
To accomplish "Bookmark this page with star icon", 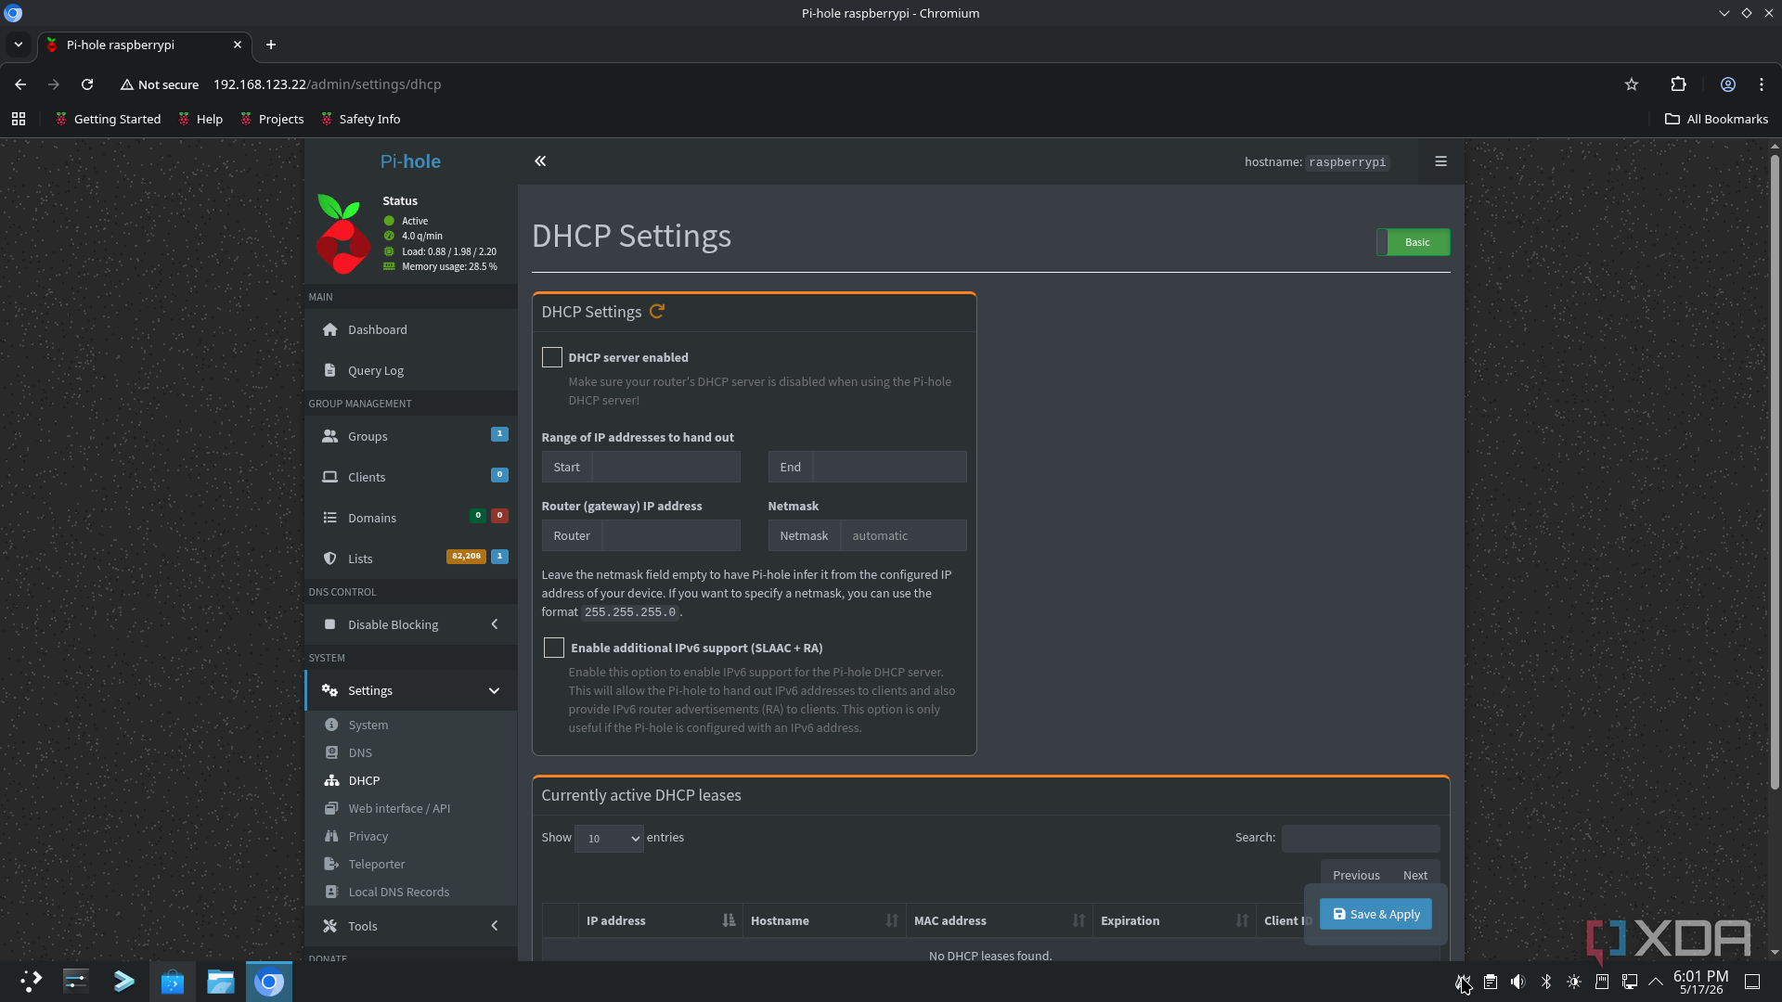I will 1632,84.
